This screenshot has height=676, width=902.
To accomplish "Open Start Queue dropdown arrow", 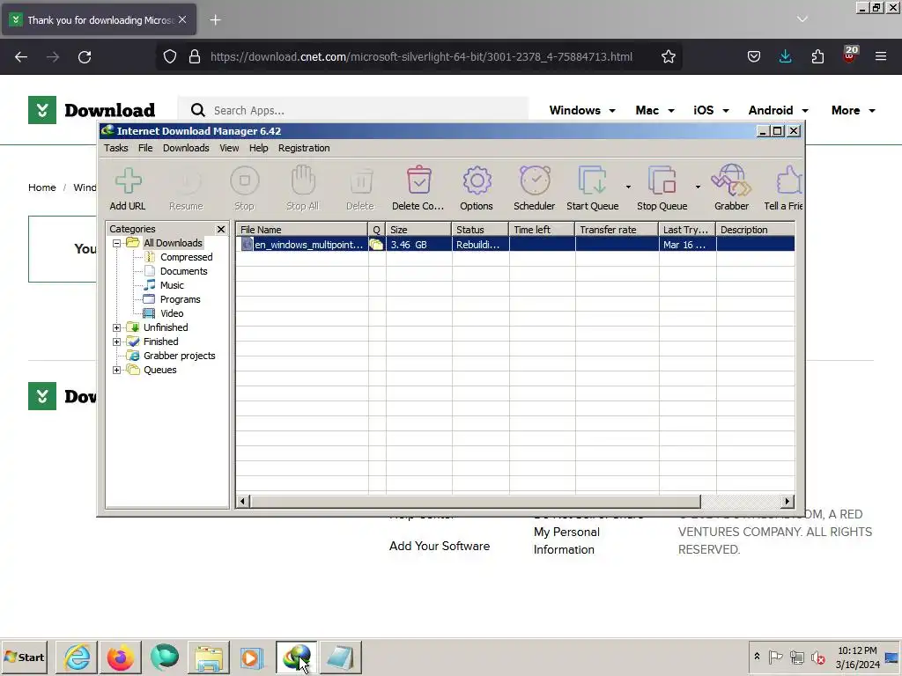I will coord(627,187).
